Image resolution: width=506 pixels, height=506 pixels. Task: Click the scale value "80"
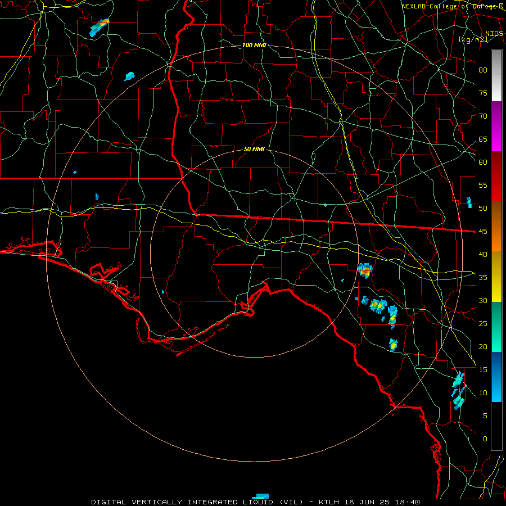[483, 70]
